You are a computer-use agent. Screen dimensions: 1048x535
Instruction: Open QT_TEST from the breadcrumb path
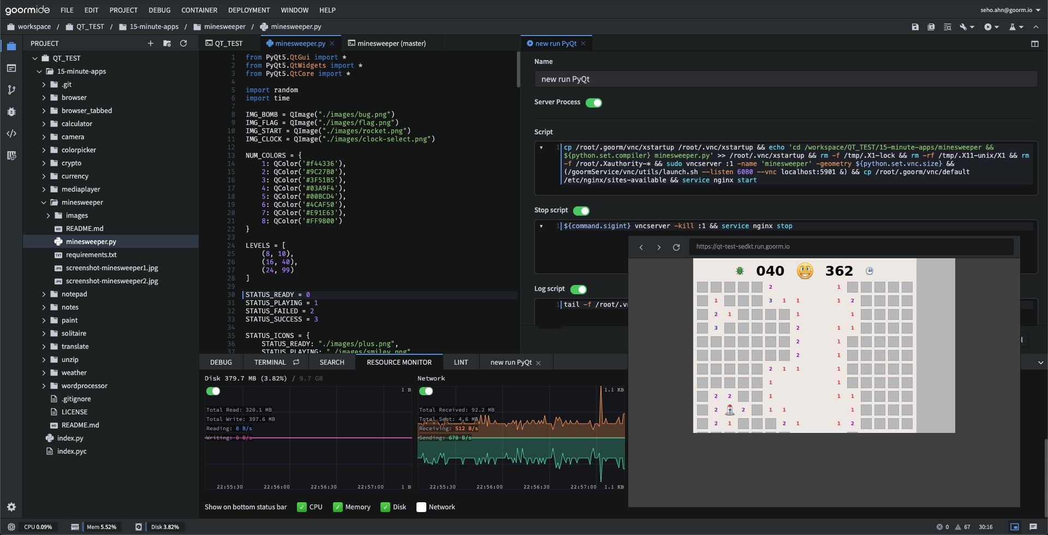tap(91, 26)
